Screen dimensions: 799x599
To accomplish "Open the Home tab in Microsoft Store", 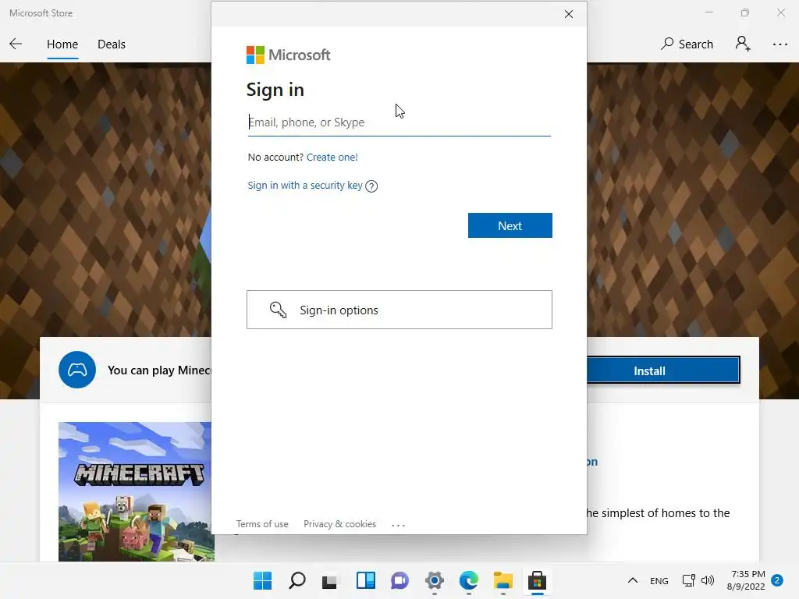I will click(x=62, y=44).
